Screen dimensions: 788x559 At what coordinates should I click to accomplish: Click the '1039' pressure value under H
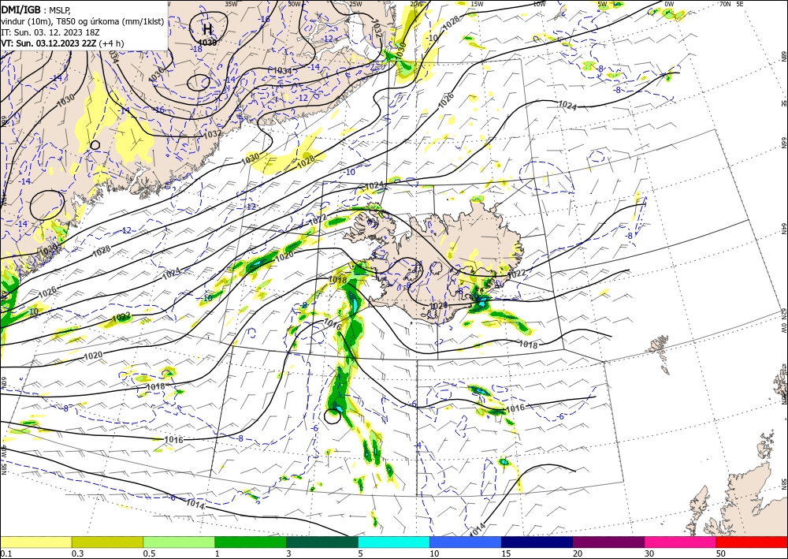[207, 43]
